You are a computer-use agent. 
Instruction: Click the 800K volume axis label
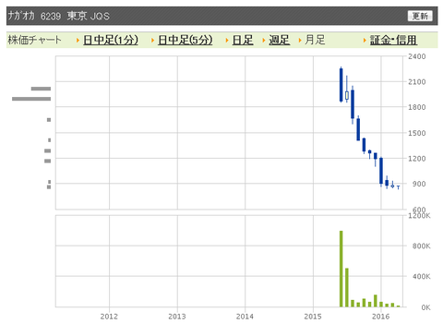pyautogui.click(x=421, y=246)
